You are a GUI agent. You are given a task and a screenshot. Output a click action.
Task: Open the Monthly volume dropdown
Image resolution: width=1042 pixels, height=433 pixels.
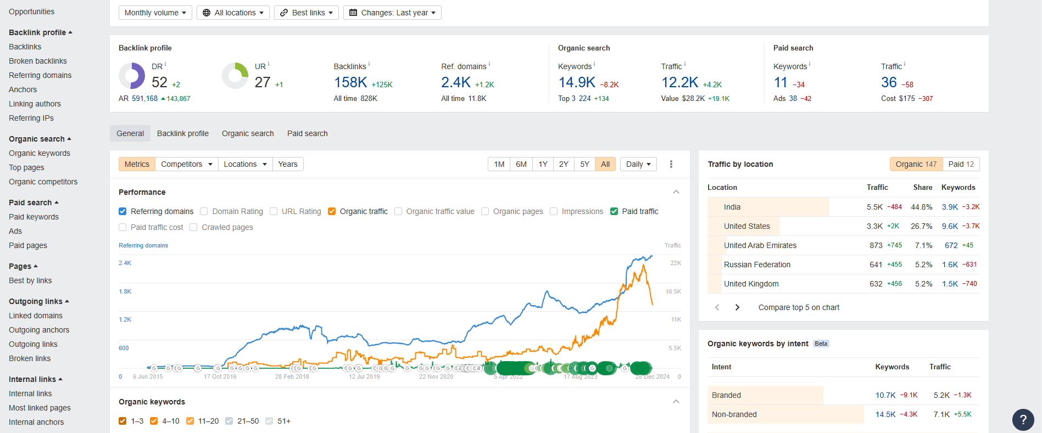click(x=155, y=13)
